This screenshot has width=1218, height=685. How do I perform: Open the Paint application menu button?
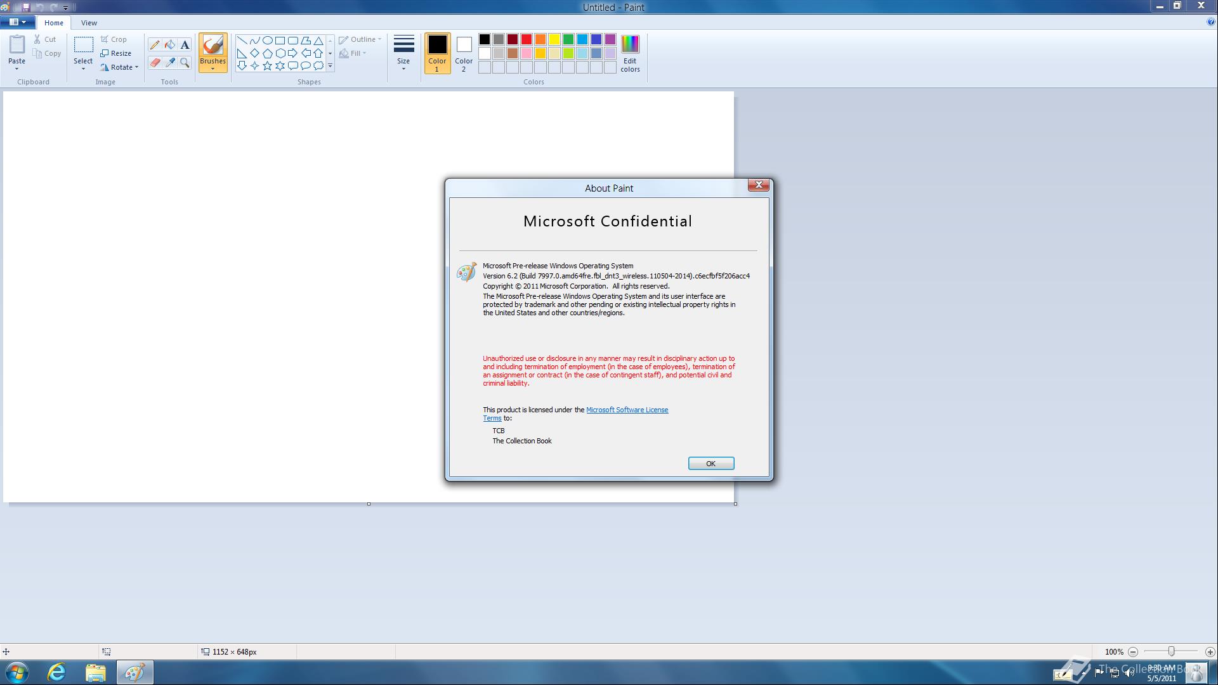tap(17, 22)
